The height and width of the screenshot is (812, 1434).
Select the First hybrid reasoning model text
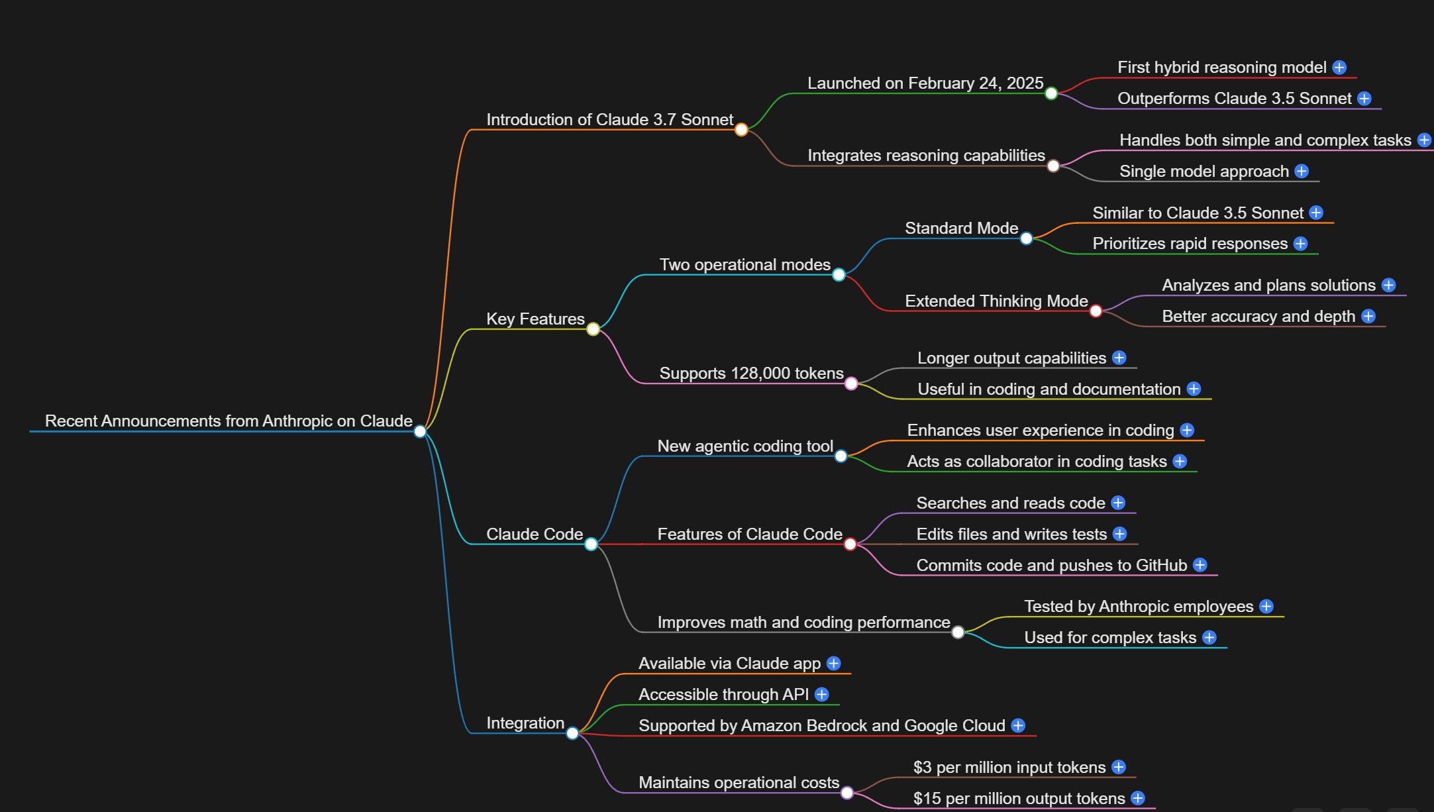point(1221,68)
